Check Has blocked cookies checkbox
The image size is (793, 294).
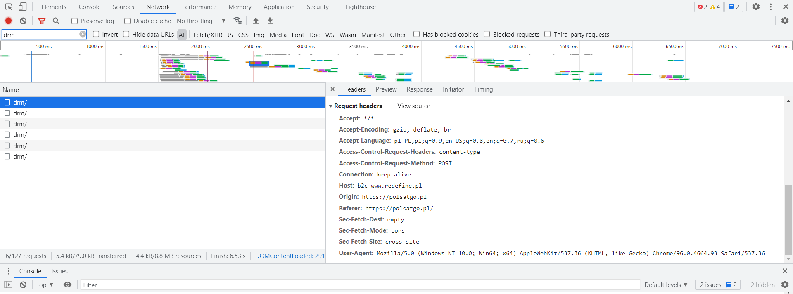[x=417, y=34]
